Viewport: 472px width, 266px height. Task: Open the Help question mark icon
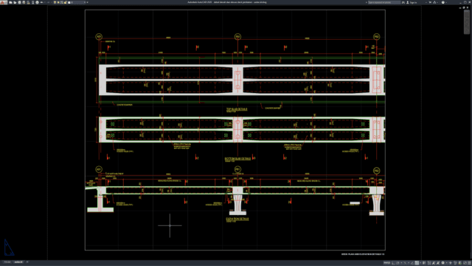coord(442,2)
